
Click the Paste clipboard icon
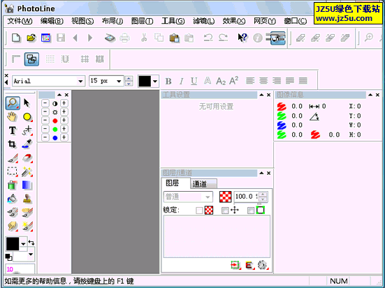coord(174,38)
